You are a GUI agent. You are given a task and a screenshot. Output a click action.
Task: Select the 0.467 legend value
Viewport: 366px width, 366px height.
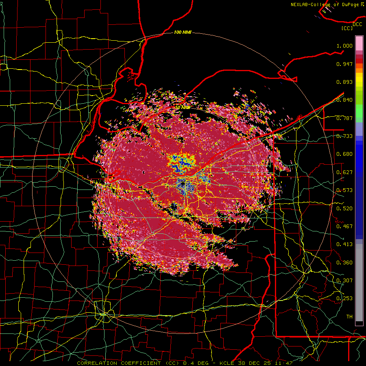[x=344, y=227]
